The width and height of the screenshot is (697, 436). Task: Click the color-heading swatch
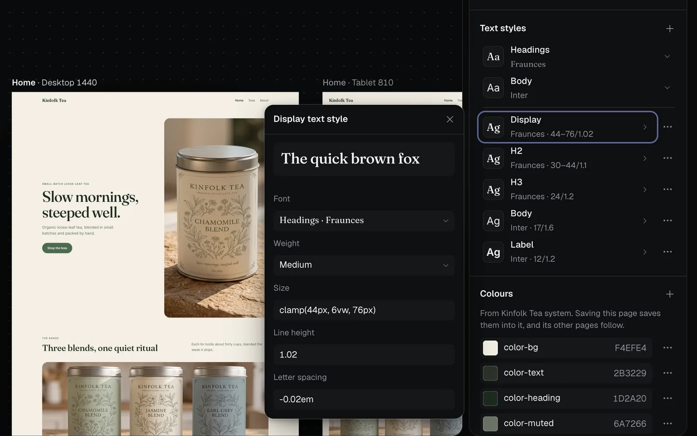coord(490,399)
